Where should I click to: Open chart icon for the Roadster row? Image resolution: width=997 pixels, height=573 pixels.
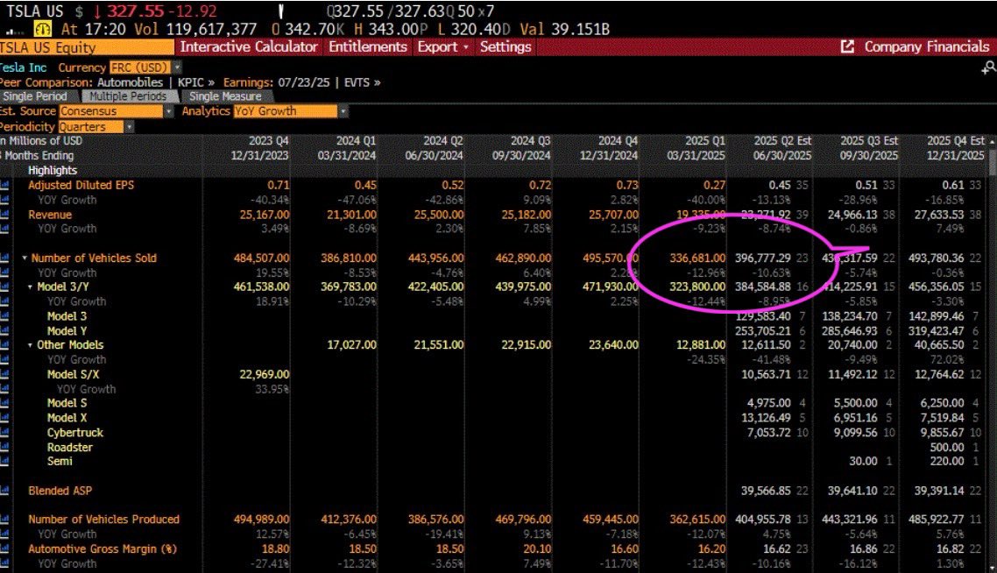[x=5, y=447]
